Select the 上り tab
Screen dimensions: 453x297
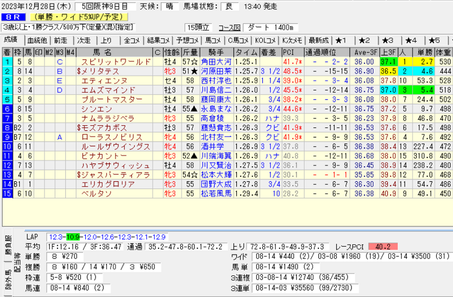tap(106, 40)
